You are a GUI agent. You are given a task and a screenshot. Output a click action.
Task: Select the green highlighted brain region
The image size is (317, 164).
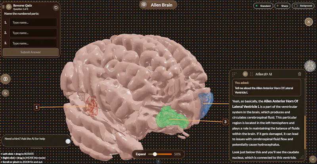(172, 117)
